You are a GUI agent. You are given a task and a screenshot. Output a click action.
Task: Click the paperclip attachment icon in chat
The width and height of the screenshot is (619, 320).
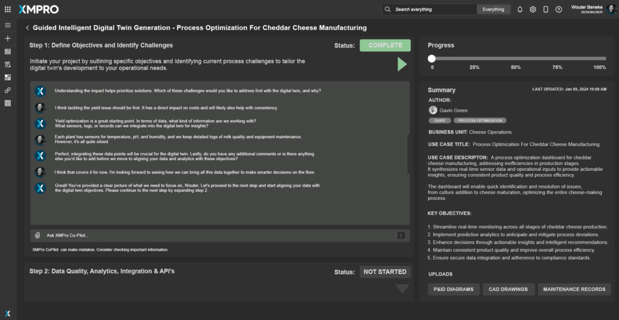(x=37, y=235)
